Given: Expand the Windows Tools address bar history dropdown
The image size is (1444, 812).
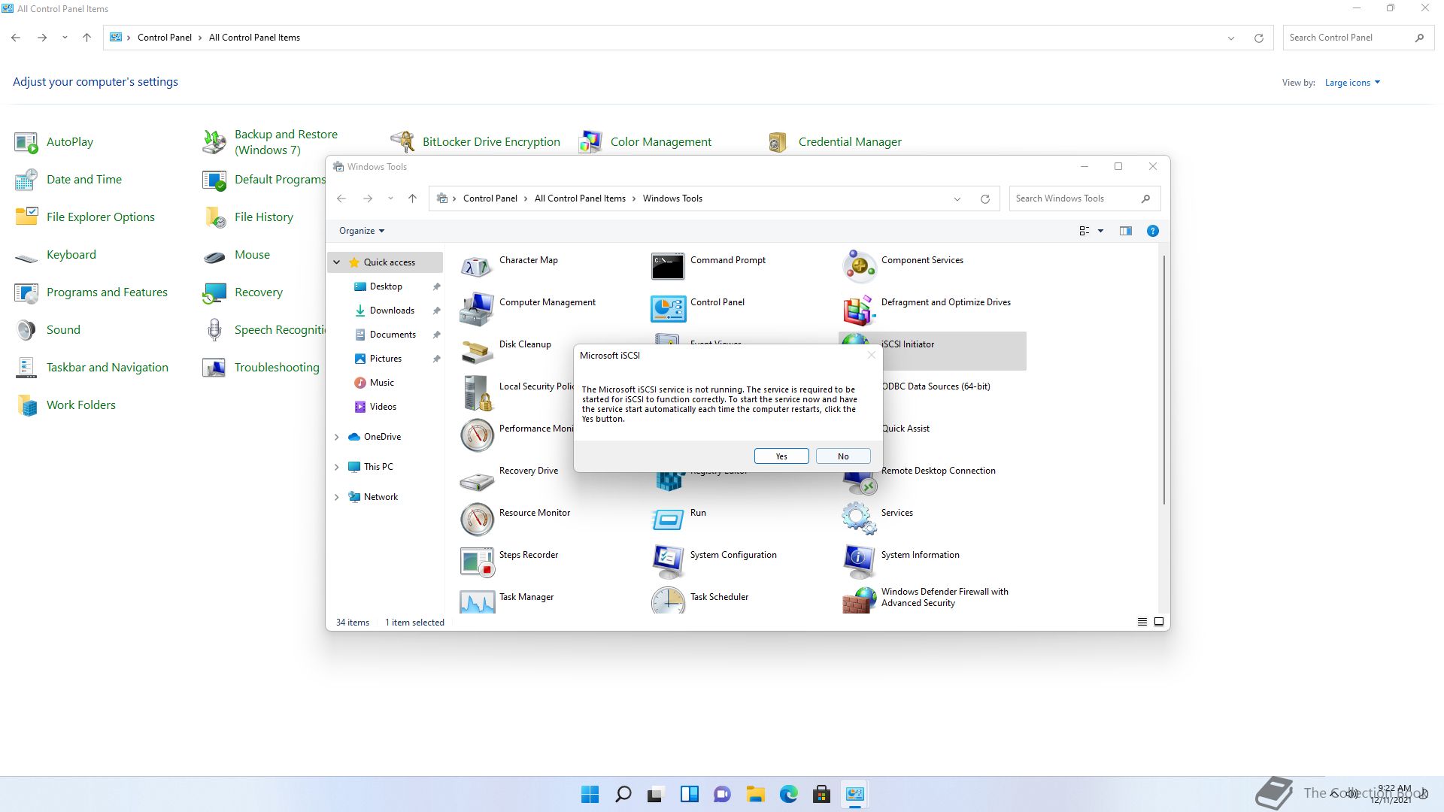Looking at the screenshot, I should (x=957, y=198).
